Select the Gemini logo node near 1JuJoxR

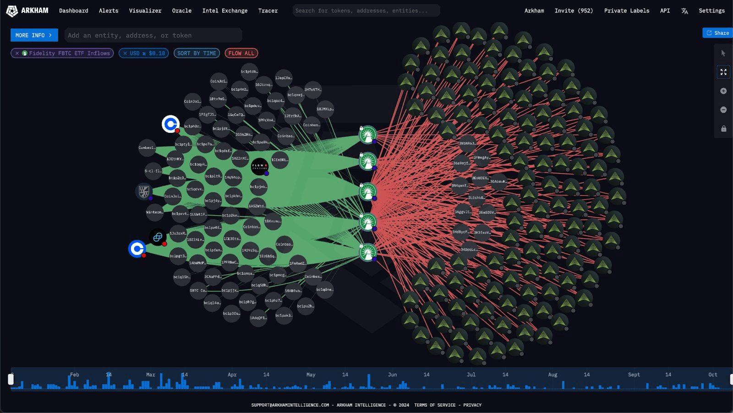[158, 237]
